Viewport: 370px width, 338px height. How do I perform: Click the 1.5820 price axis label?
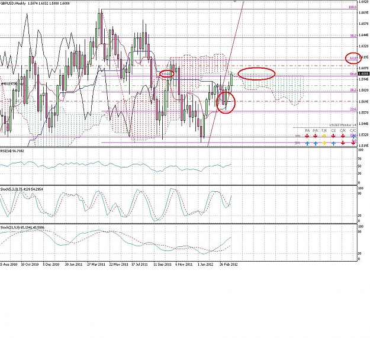tap(363, 91)
